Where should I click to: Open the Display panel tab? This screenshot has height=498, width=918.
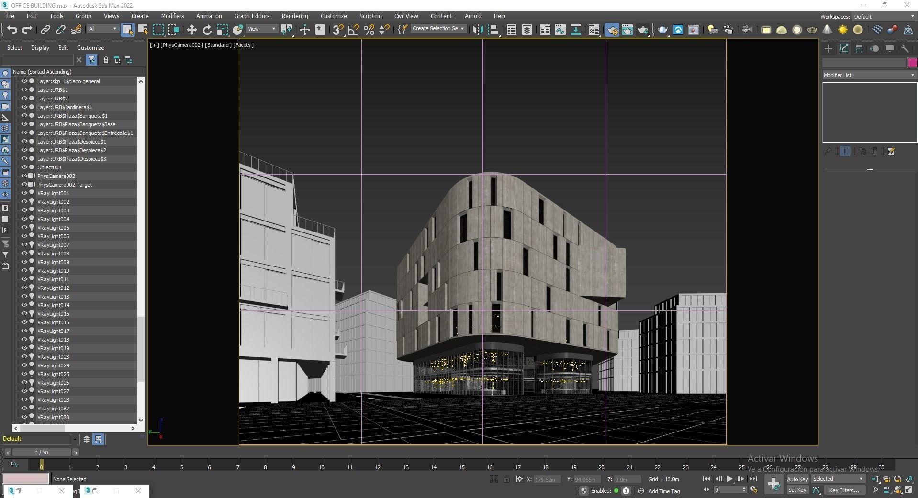(x=890, y=49)
